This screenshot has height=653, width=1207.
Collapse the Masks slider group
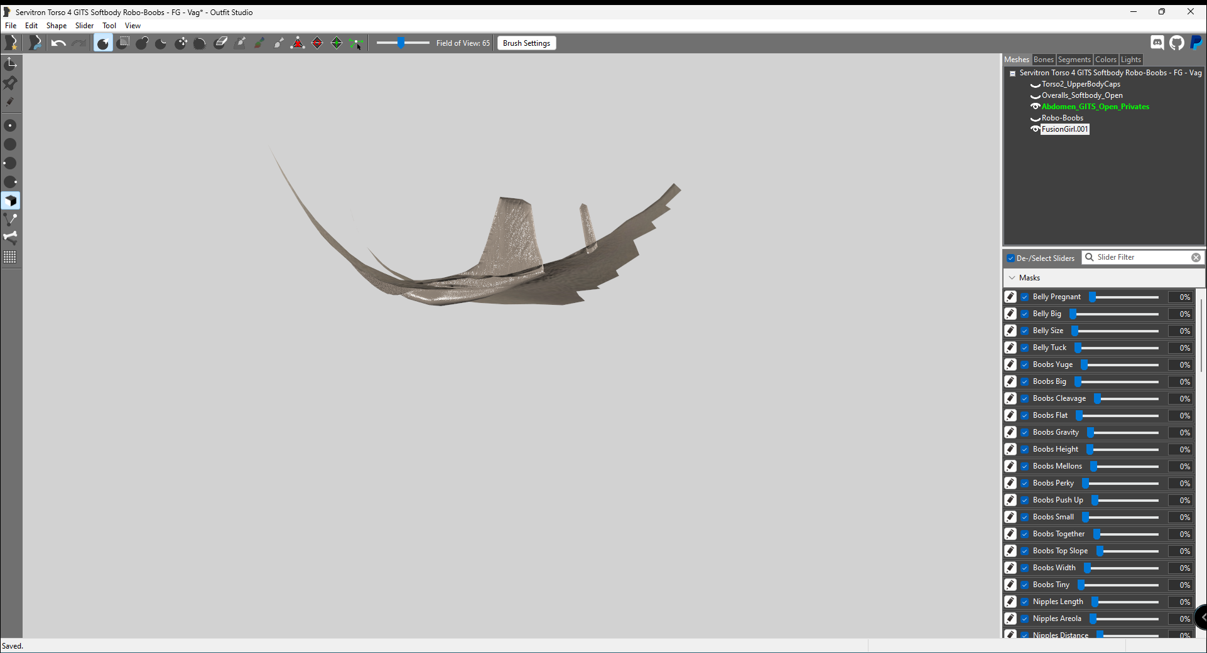1012,278
